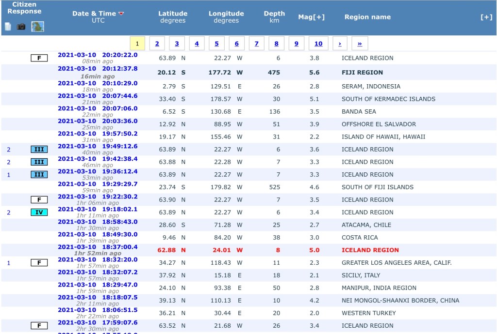Click the testimonies document icon in header
Image resolution: width=497 pixels, height=334 pixels.
[8, 27]
